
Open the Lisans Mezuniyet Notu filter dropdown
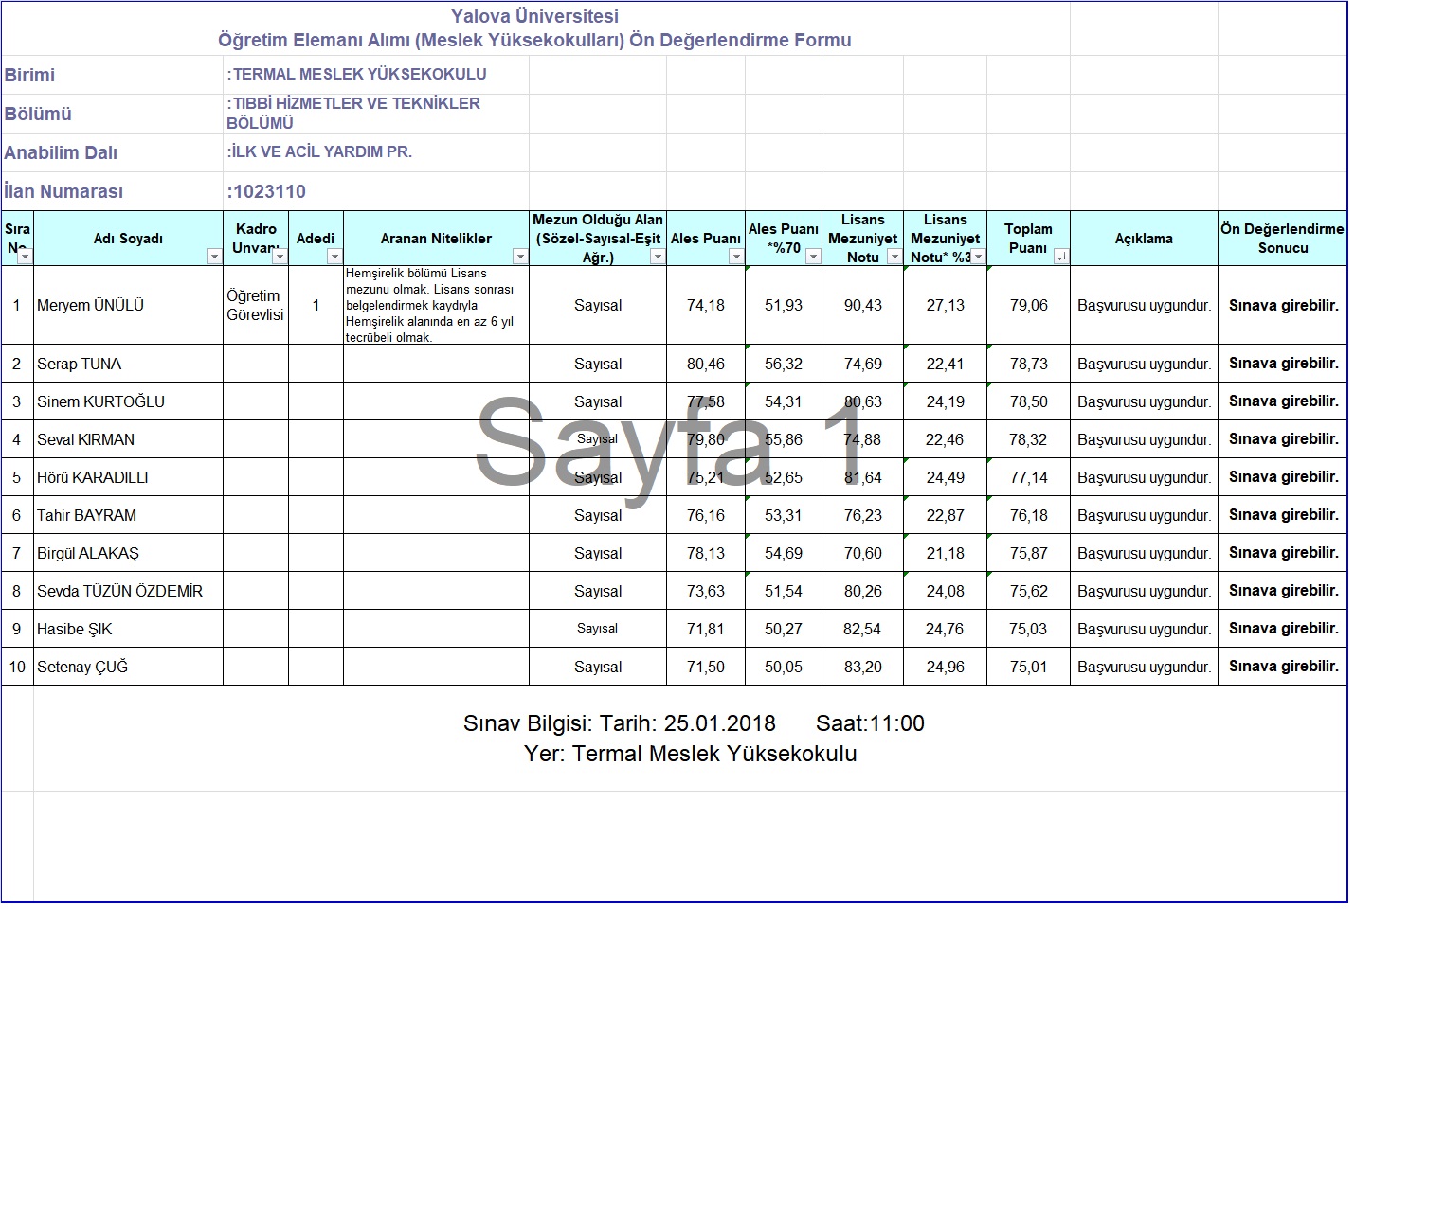[x=894, y=257]
